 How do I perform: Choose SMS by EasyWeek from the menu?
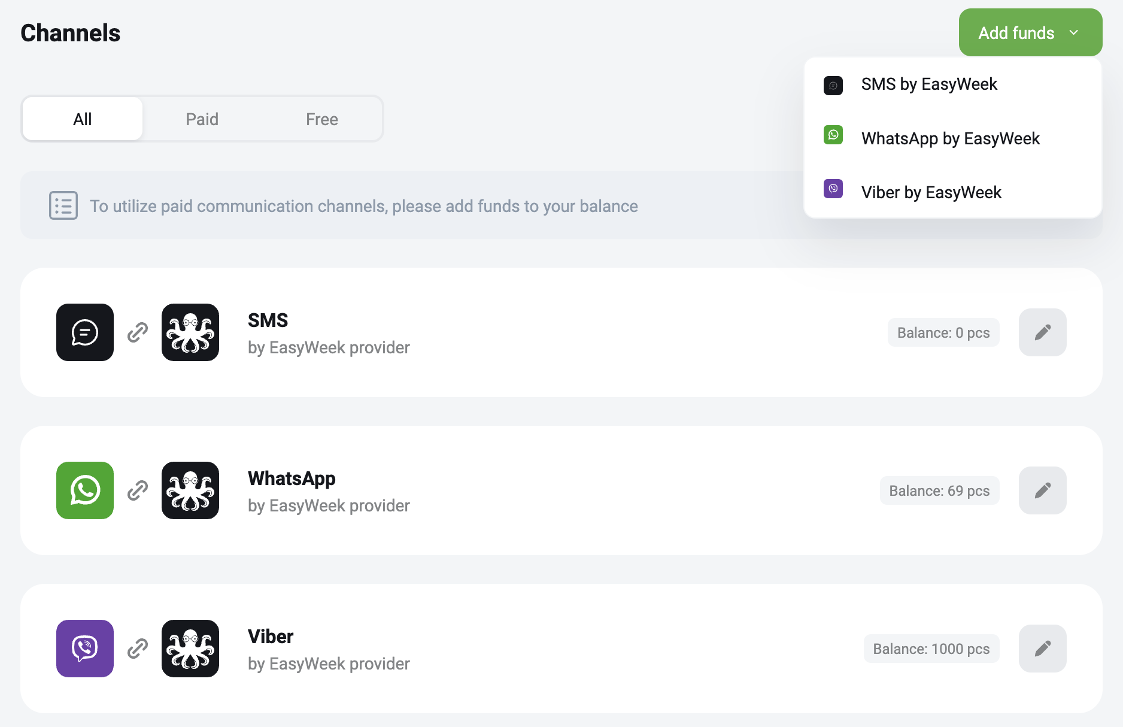(953, 84)
